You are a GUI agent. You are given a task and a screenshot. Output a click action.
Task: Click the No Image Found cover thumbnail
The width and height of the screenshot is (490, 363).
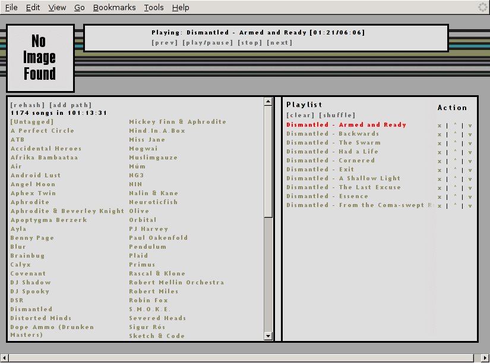pos(40,58)
